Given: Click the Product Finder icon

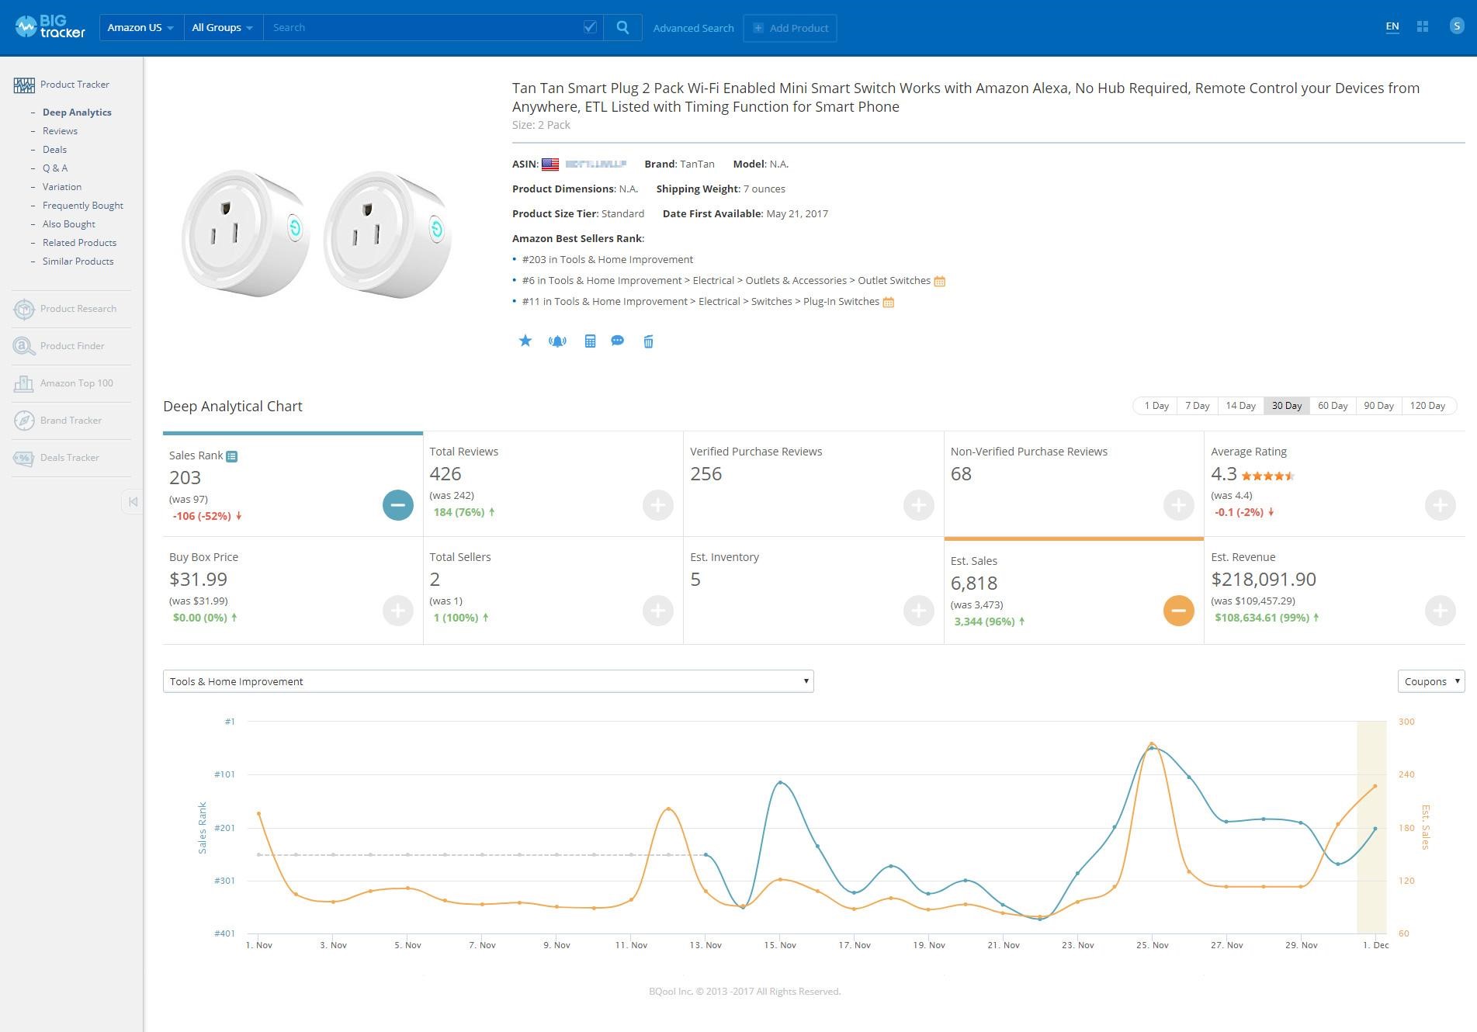Looking at the screenshot, I should [24, 346].
